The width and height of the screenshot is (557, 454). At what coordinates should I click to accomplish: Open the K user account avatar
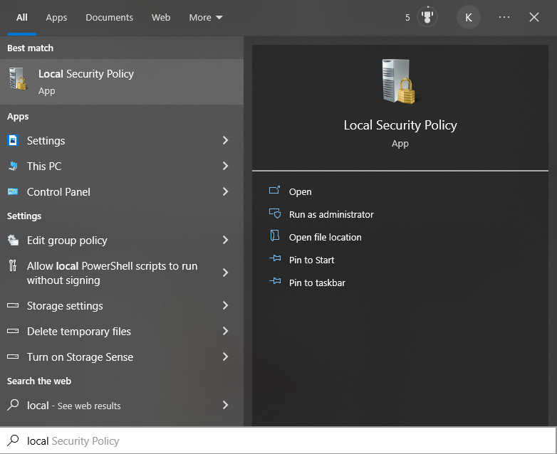tap(469, 17)
